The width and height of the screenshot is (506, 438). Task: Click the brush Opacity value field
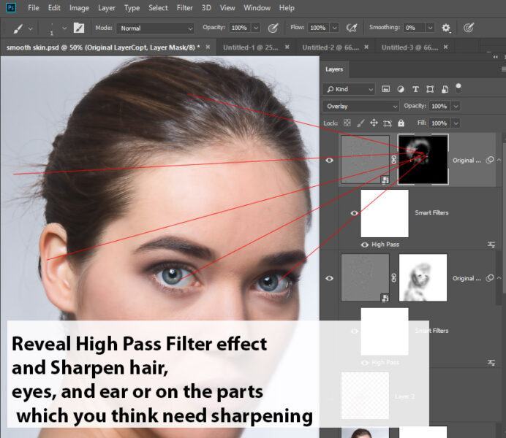[239, 28]
